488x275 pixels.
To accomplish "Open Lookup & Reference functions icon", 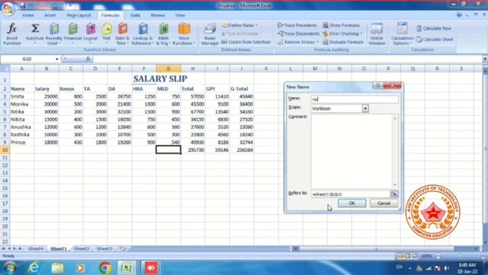I will coord(143,34).
